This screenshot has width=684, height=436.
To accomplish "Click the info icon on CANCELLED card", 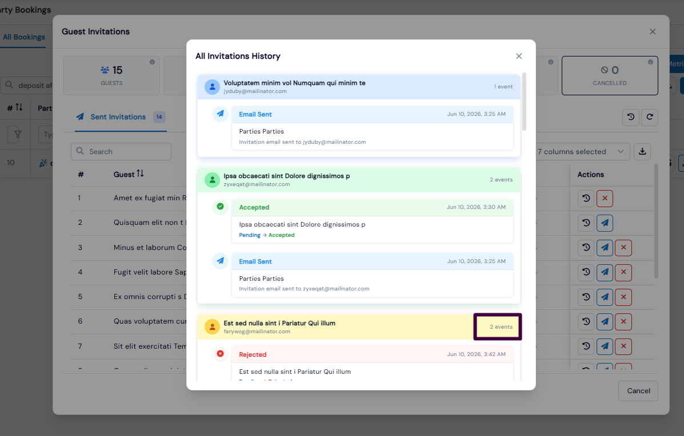I will coord(650,62).
